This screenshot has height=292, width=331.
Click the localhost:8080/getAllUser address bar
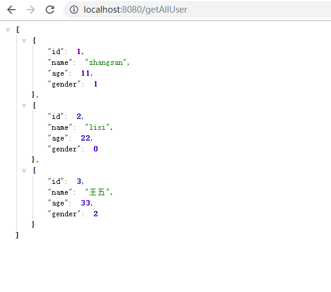click(197, 10)
